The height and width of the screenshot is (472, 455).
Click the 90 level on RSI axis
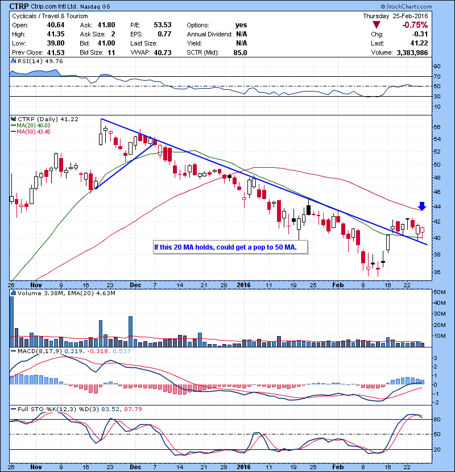437,66
